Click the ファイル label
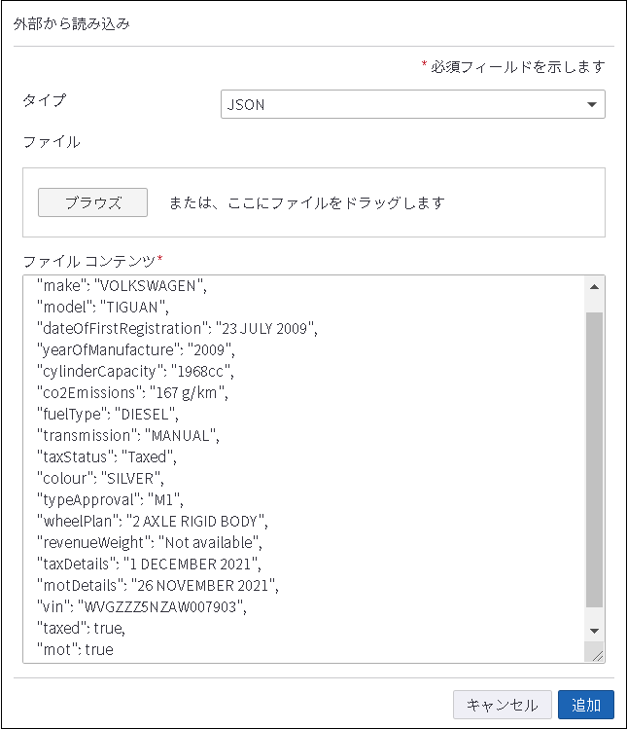 pos(52,142)
